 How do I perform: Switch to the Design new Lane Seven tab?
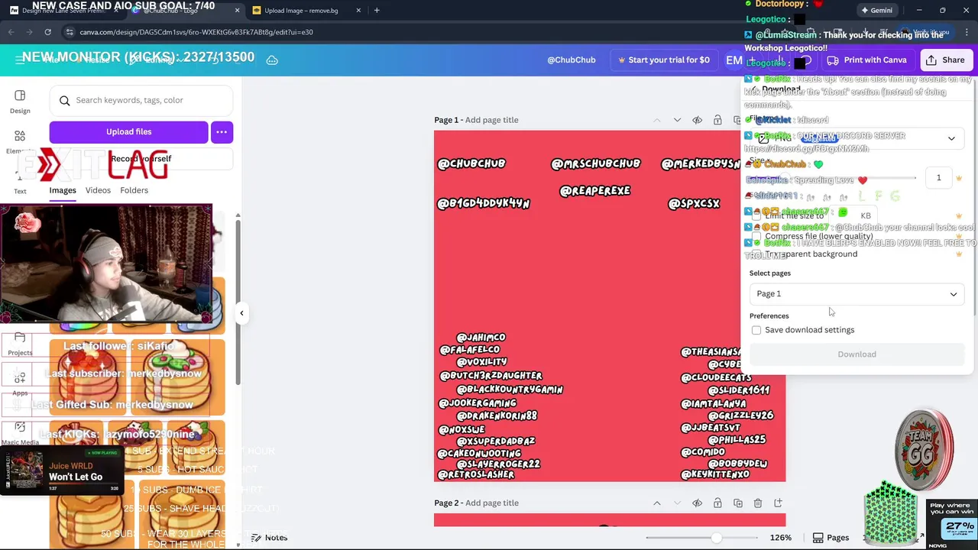click(63, 11)
